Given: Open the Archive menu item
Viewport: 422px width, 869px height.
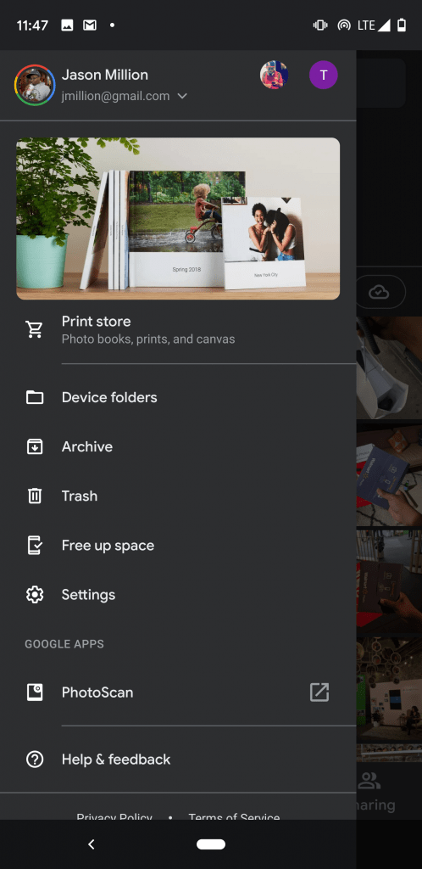Looking at the screenshot, I should [178, 446].
